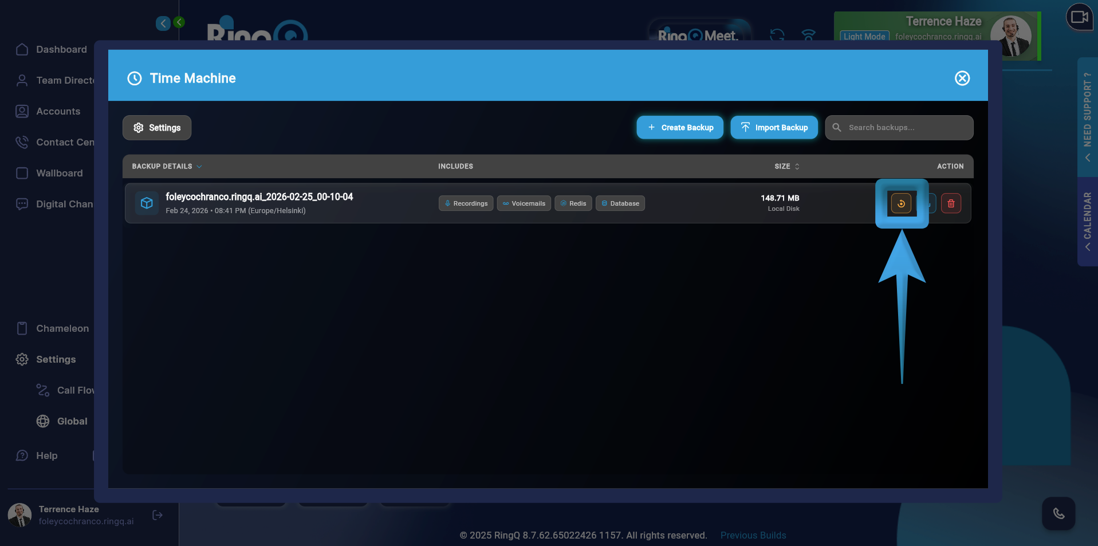This screenshot has width=1098, height=546.
Task: Click the Create Backup button
Action: (680, 128)
